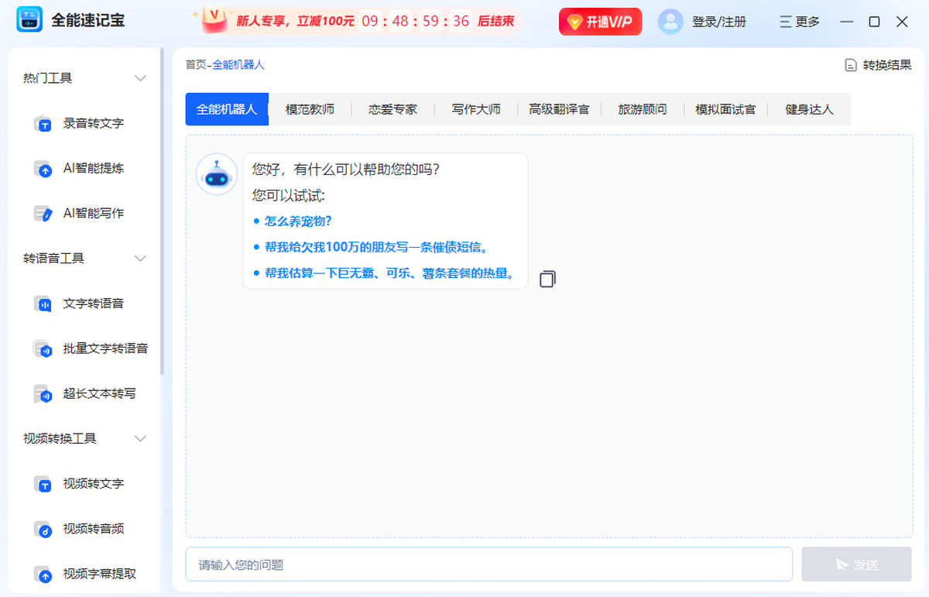Collapse the 转语音工具 section chevron
This screenshot has width=929, height=597.
pyautogui.click(x=140, y=259)
